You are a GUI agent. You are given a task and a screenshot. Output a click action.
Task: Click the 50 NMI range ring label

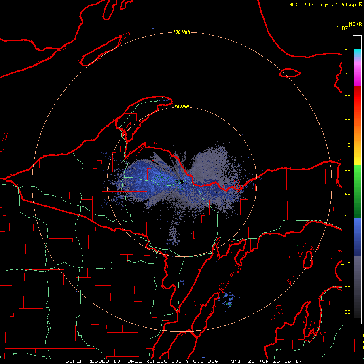pyautogui.click(x=182, y=107)
